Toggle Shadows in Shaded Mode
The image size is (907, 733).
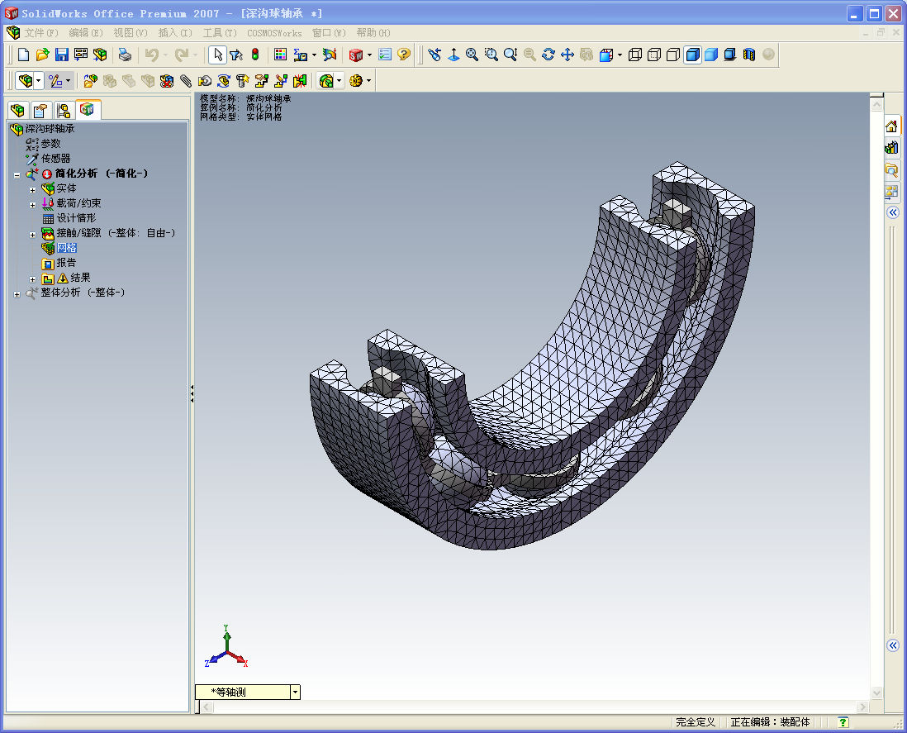pos(730,55)
